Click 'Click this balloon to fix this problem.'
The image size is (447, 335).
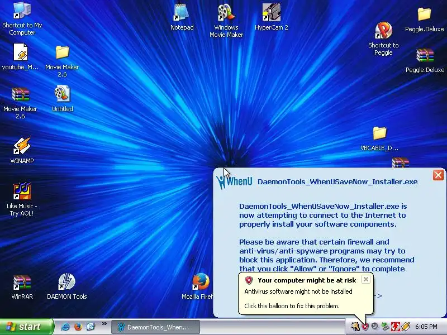[292, 306]
